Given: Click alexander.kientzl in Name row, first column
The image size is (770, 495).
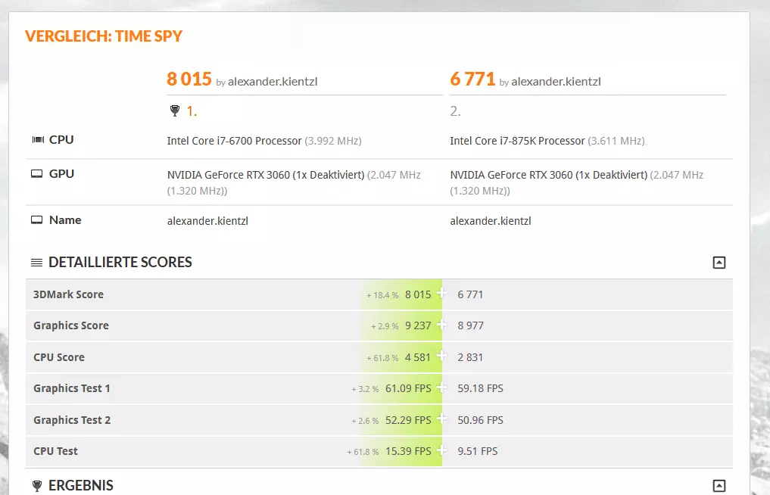Looking at the screenshot, I should [207, 221].
